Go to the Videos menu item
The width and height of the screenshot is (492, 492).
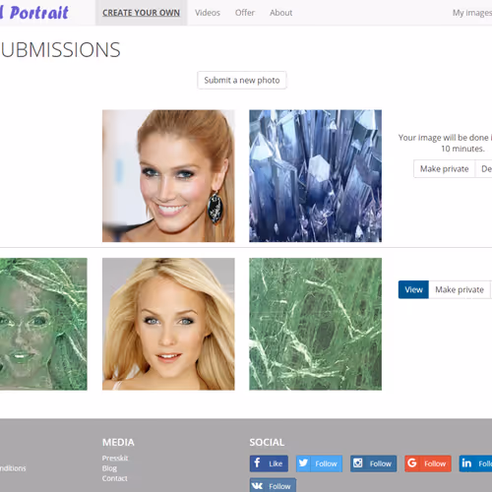[208, 13]
